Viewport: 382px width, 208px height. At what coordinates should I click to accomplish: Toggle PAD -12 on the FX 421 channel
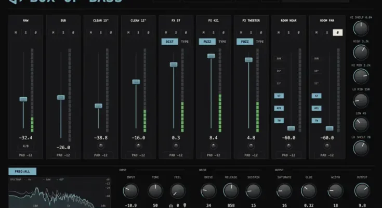(214, 155)
